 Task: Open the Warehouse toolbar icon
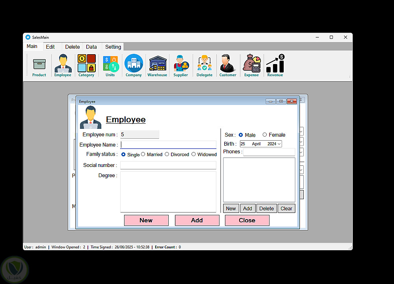coord(157,66)
